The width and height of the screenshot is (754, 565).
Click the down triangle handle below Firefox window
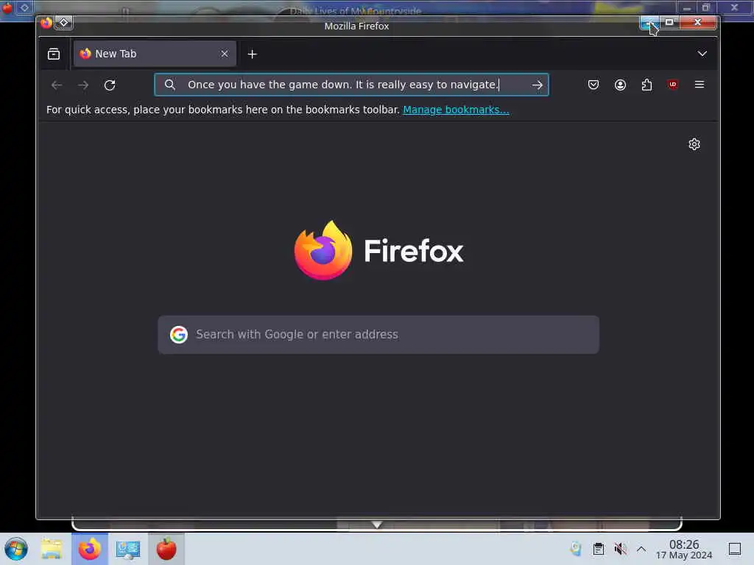(377, 524)
